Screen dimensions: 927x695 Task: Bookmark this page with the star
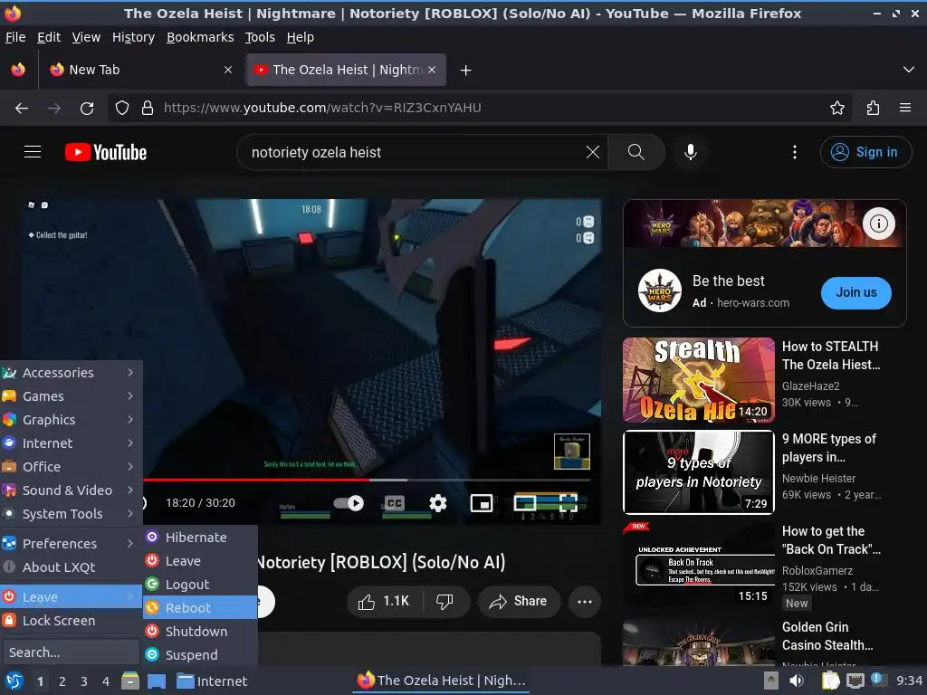click(836, 108)
